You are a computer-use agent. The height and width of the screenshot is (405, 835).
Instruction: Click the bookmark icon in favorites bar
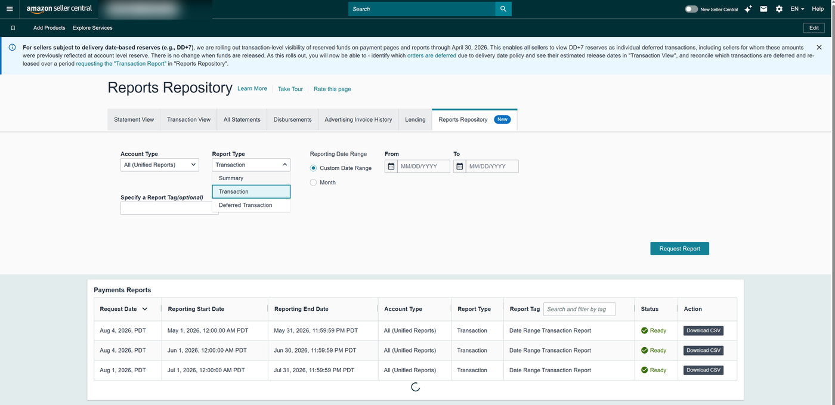(13, 28)
